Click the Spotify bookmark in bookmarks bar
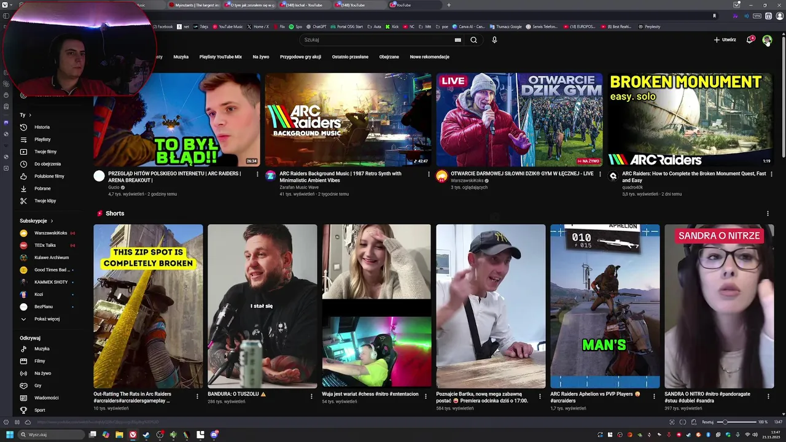The width and height of the screenshot is (786, 442). 297,27
